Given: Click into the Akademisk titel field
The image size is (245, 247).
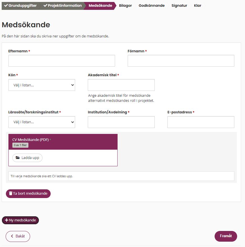Looking at the screenshot, I should click(x=121, y=85).
